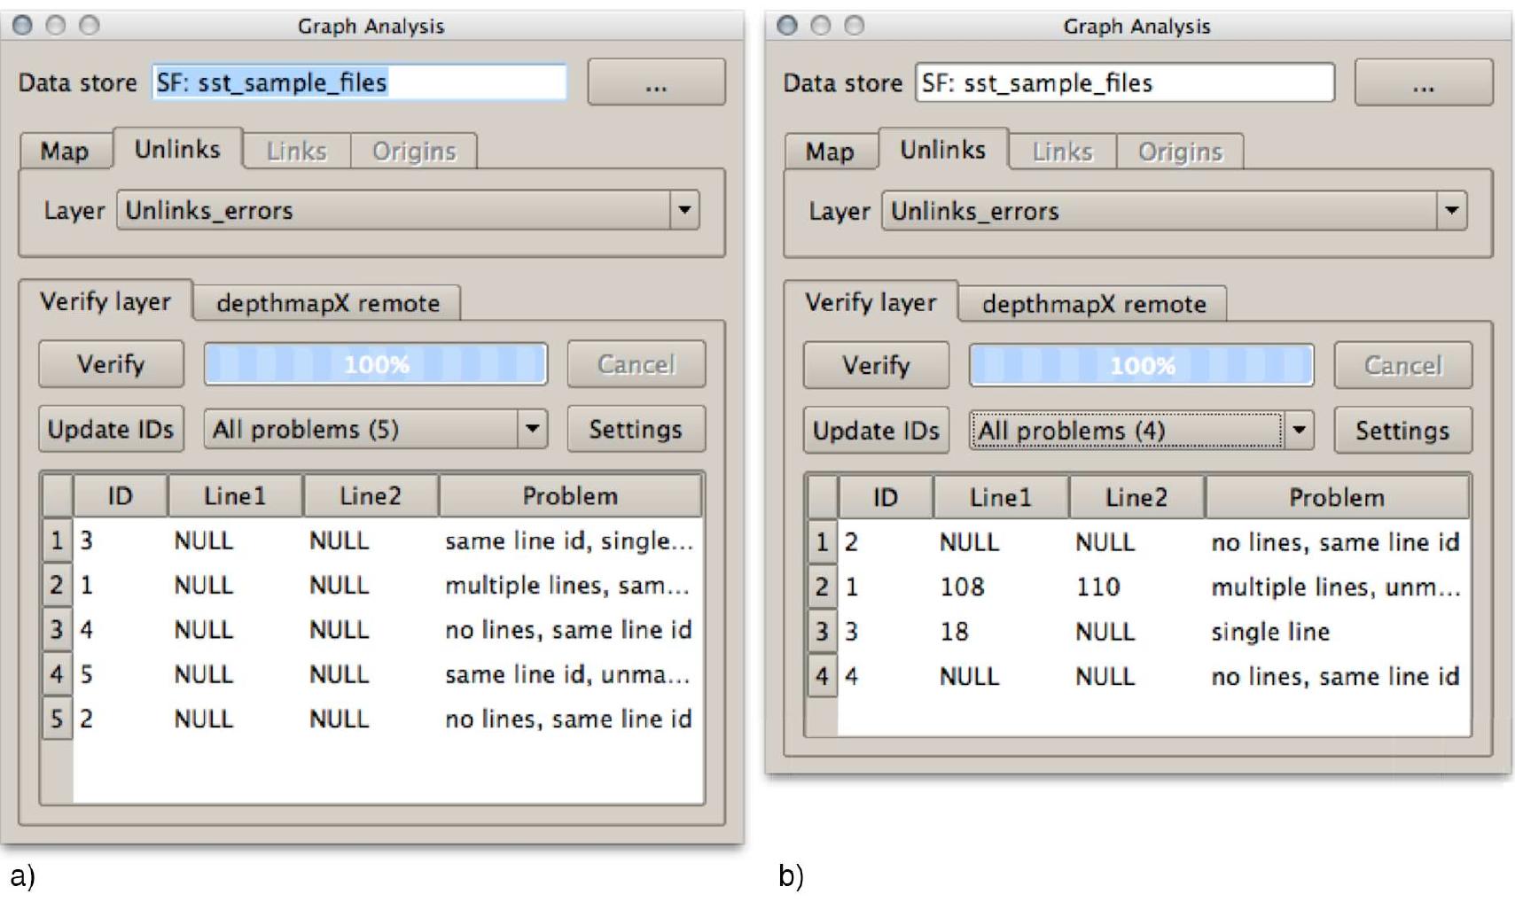Select Verify layer tab in left window
Screen dimensions: 1515x902
[105, 301]
